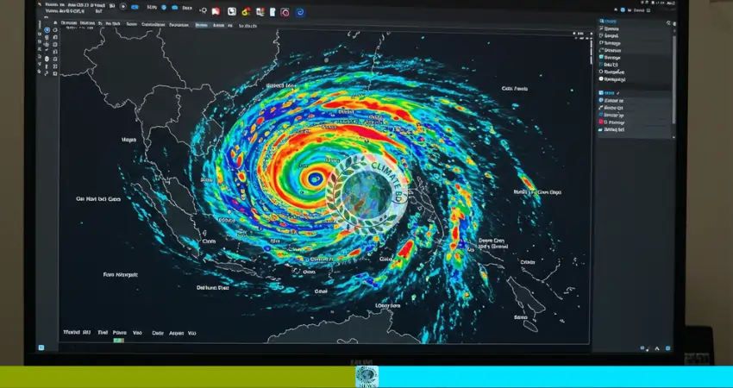Click the pink circular camera icon
This screenshot has height=388, width=733.
[285, 13]
